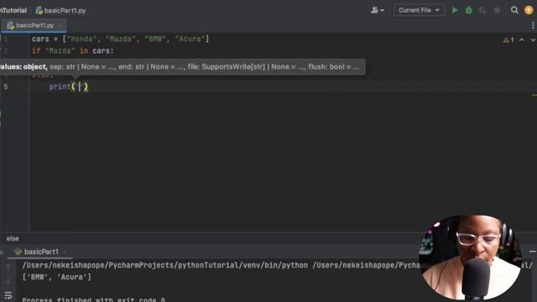This screenshot has height=302, width=537.
Task: Open Search Everywhere magnifier icon
Action: 514,10
